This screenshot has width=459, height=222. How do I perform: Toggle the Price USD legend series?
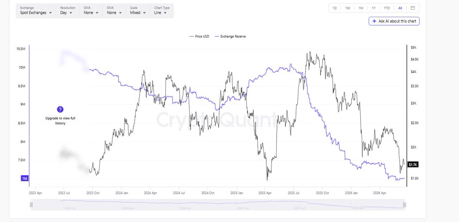(x=200, y=37)
